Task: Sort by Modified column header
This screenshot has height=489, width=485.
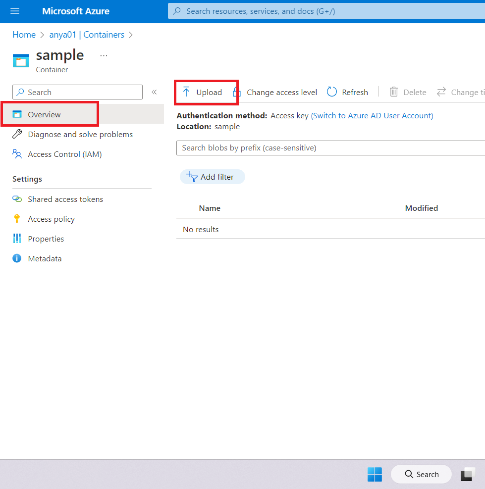Action: (422, 208)
